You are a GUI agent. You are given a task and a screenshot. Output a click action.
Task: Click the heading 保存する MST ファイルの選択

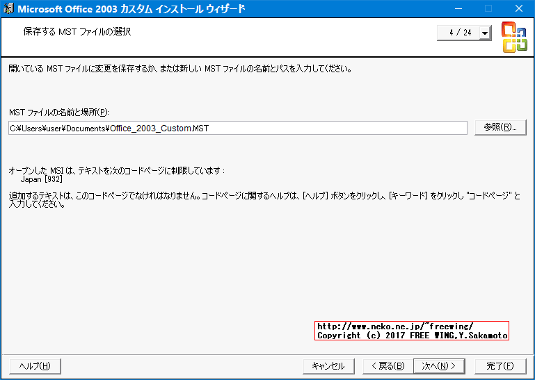click(77, 32)
